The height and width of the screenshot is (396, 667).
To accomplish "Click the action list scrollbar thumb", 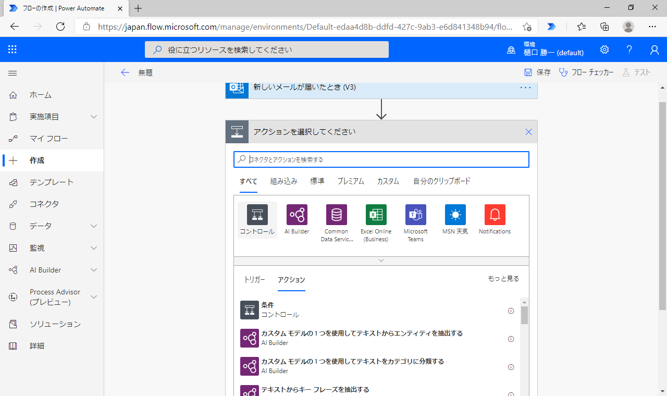I will click(x=524, y=315).
